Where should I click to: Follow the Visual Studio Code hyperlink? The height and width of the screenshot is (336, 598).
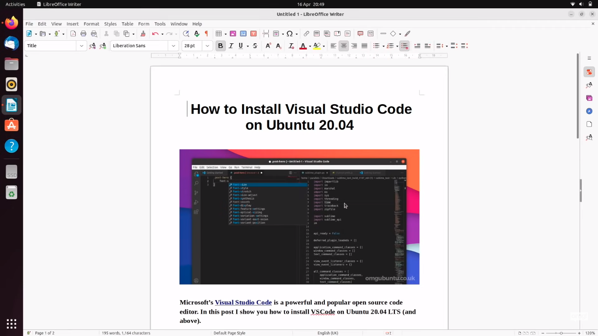click(243, 302)
